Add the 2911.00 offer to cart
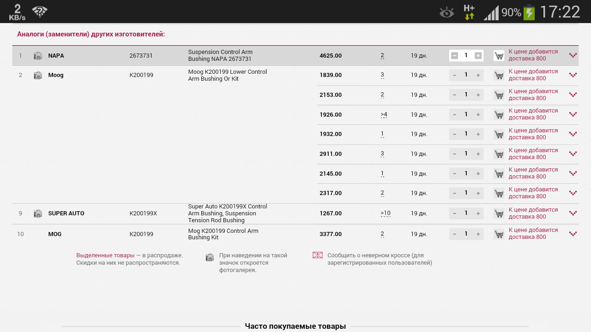The image size is (591, 332). [x=499, y=154]
